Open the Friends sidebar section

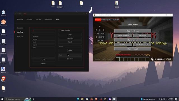(20, 36)
